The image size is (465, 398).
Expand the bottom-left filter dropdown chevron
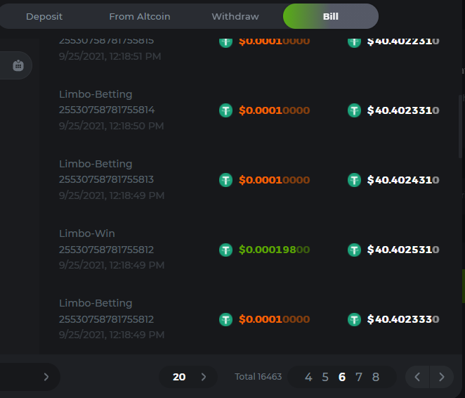point(46,377)
